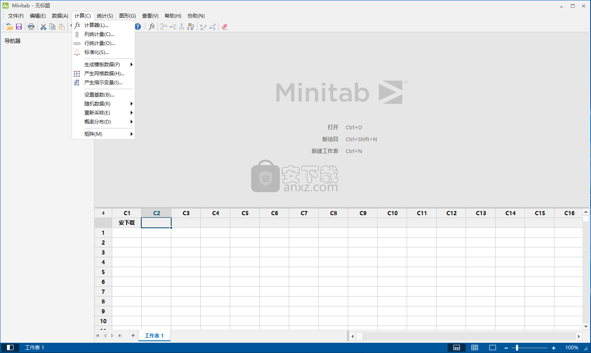Click the blue brush toolbar icon

203,27
